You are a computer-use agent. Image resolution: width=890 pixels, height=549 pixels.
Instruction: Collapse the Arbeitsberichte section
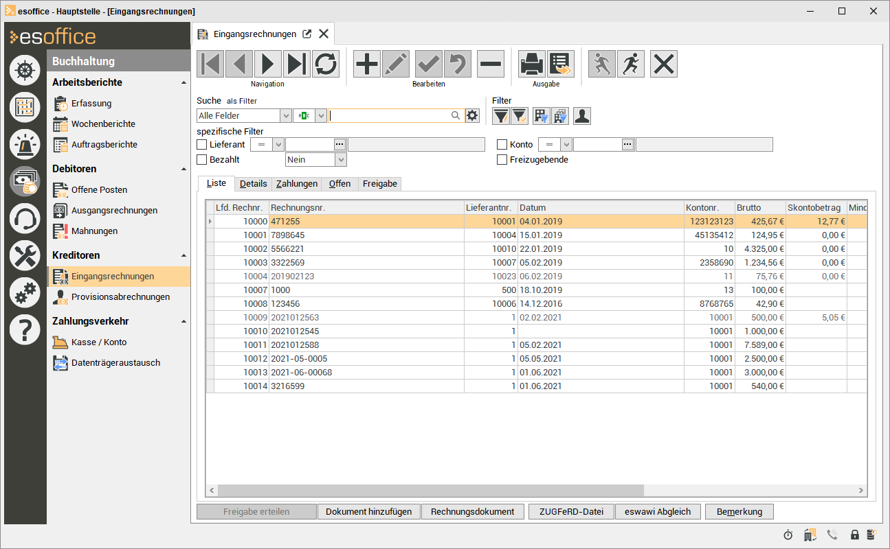tap(183, 82)
